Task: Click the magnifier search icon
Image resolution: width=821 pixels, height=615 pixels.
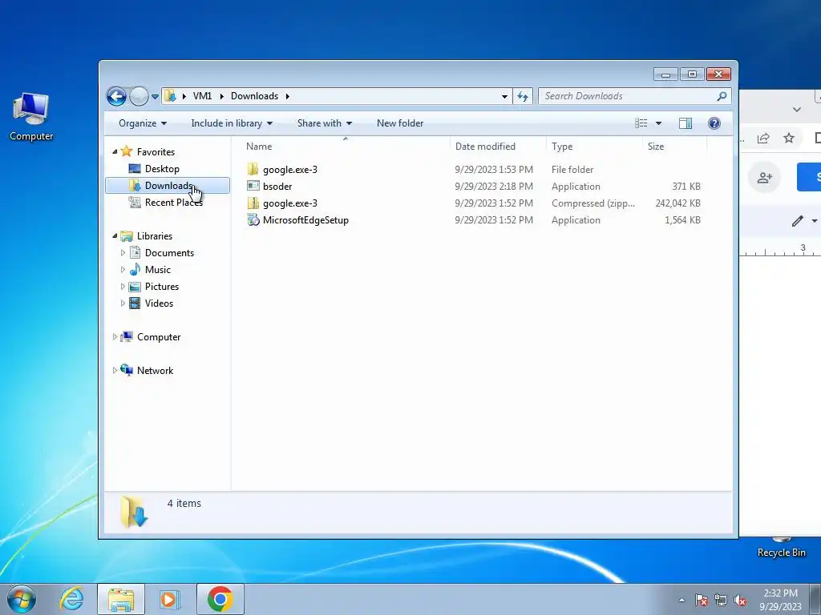Action: (x=722, y=96)
